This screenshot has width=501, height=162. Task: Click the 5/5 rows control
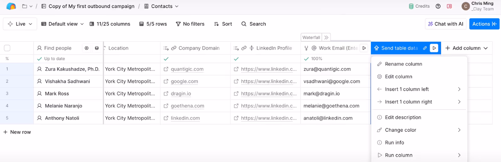[x=153, y=24]
